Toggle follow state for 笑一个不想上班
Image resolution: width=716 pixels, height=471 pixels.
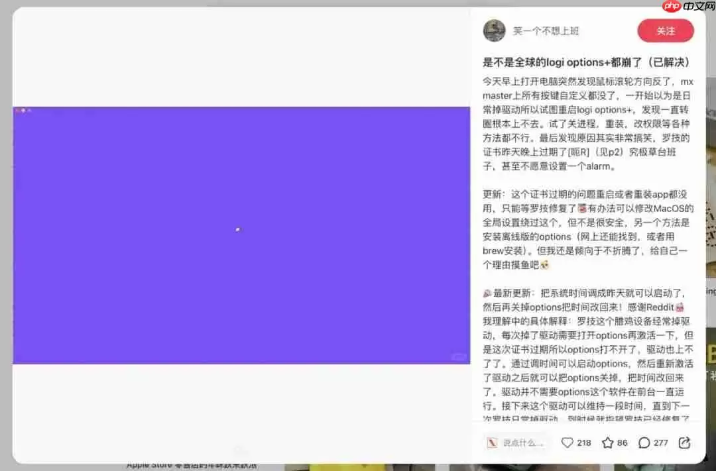pos(666,30)
